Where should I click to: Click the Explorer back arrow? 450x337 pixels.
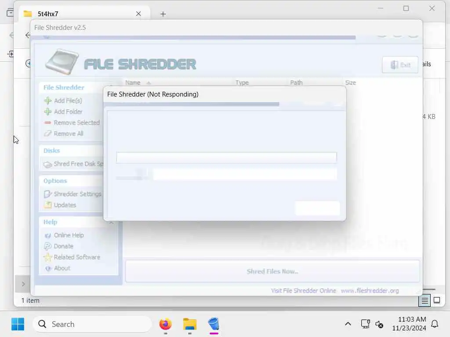tap(28, 35)
